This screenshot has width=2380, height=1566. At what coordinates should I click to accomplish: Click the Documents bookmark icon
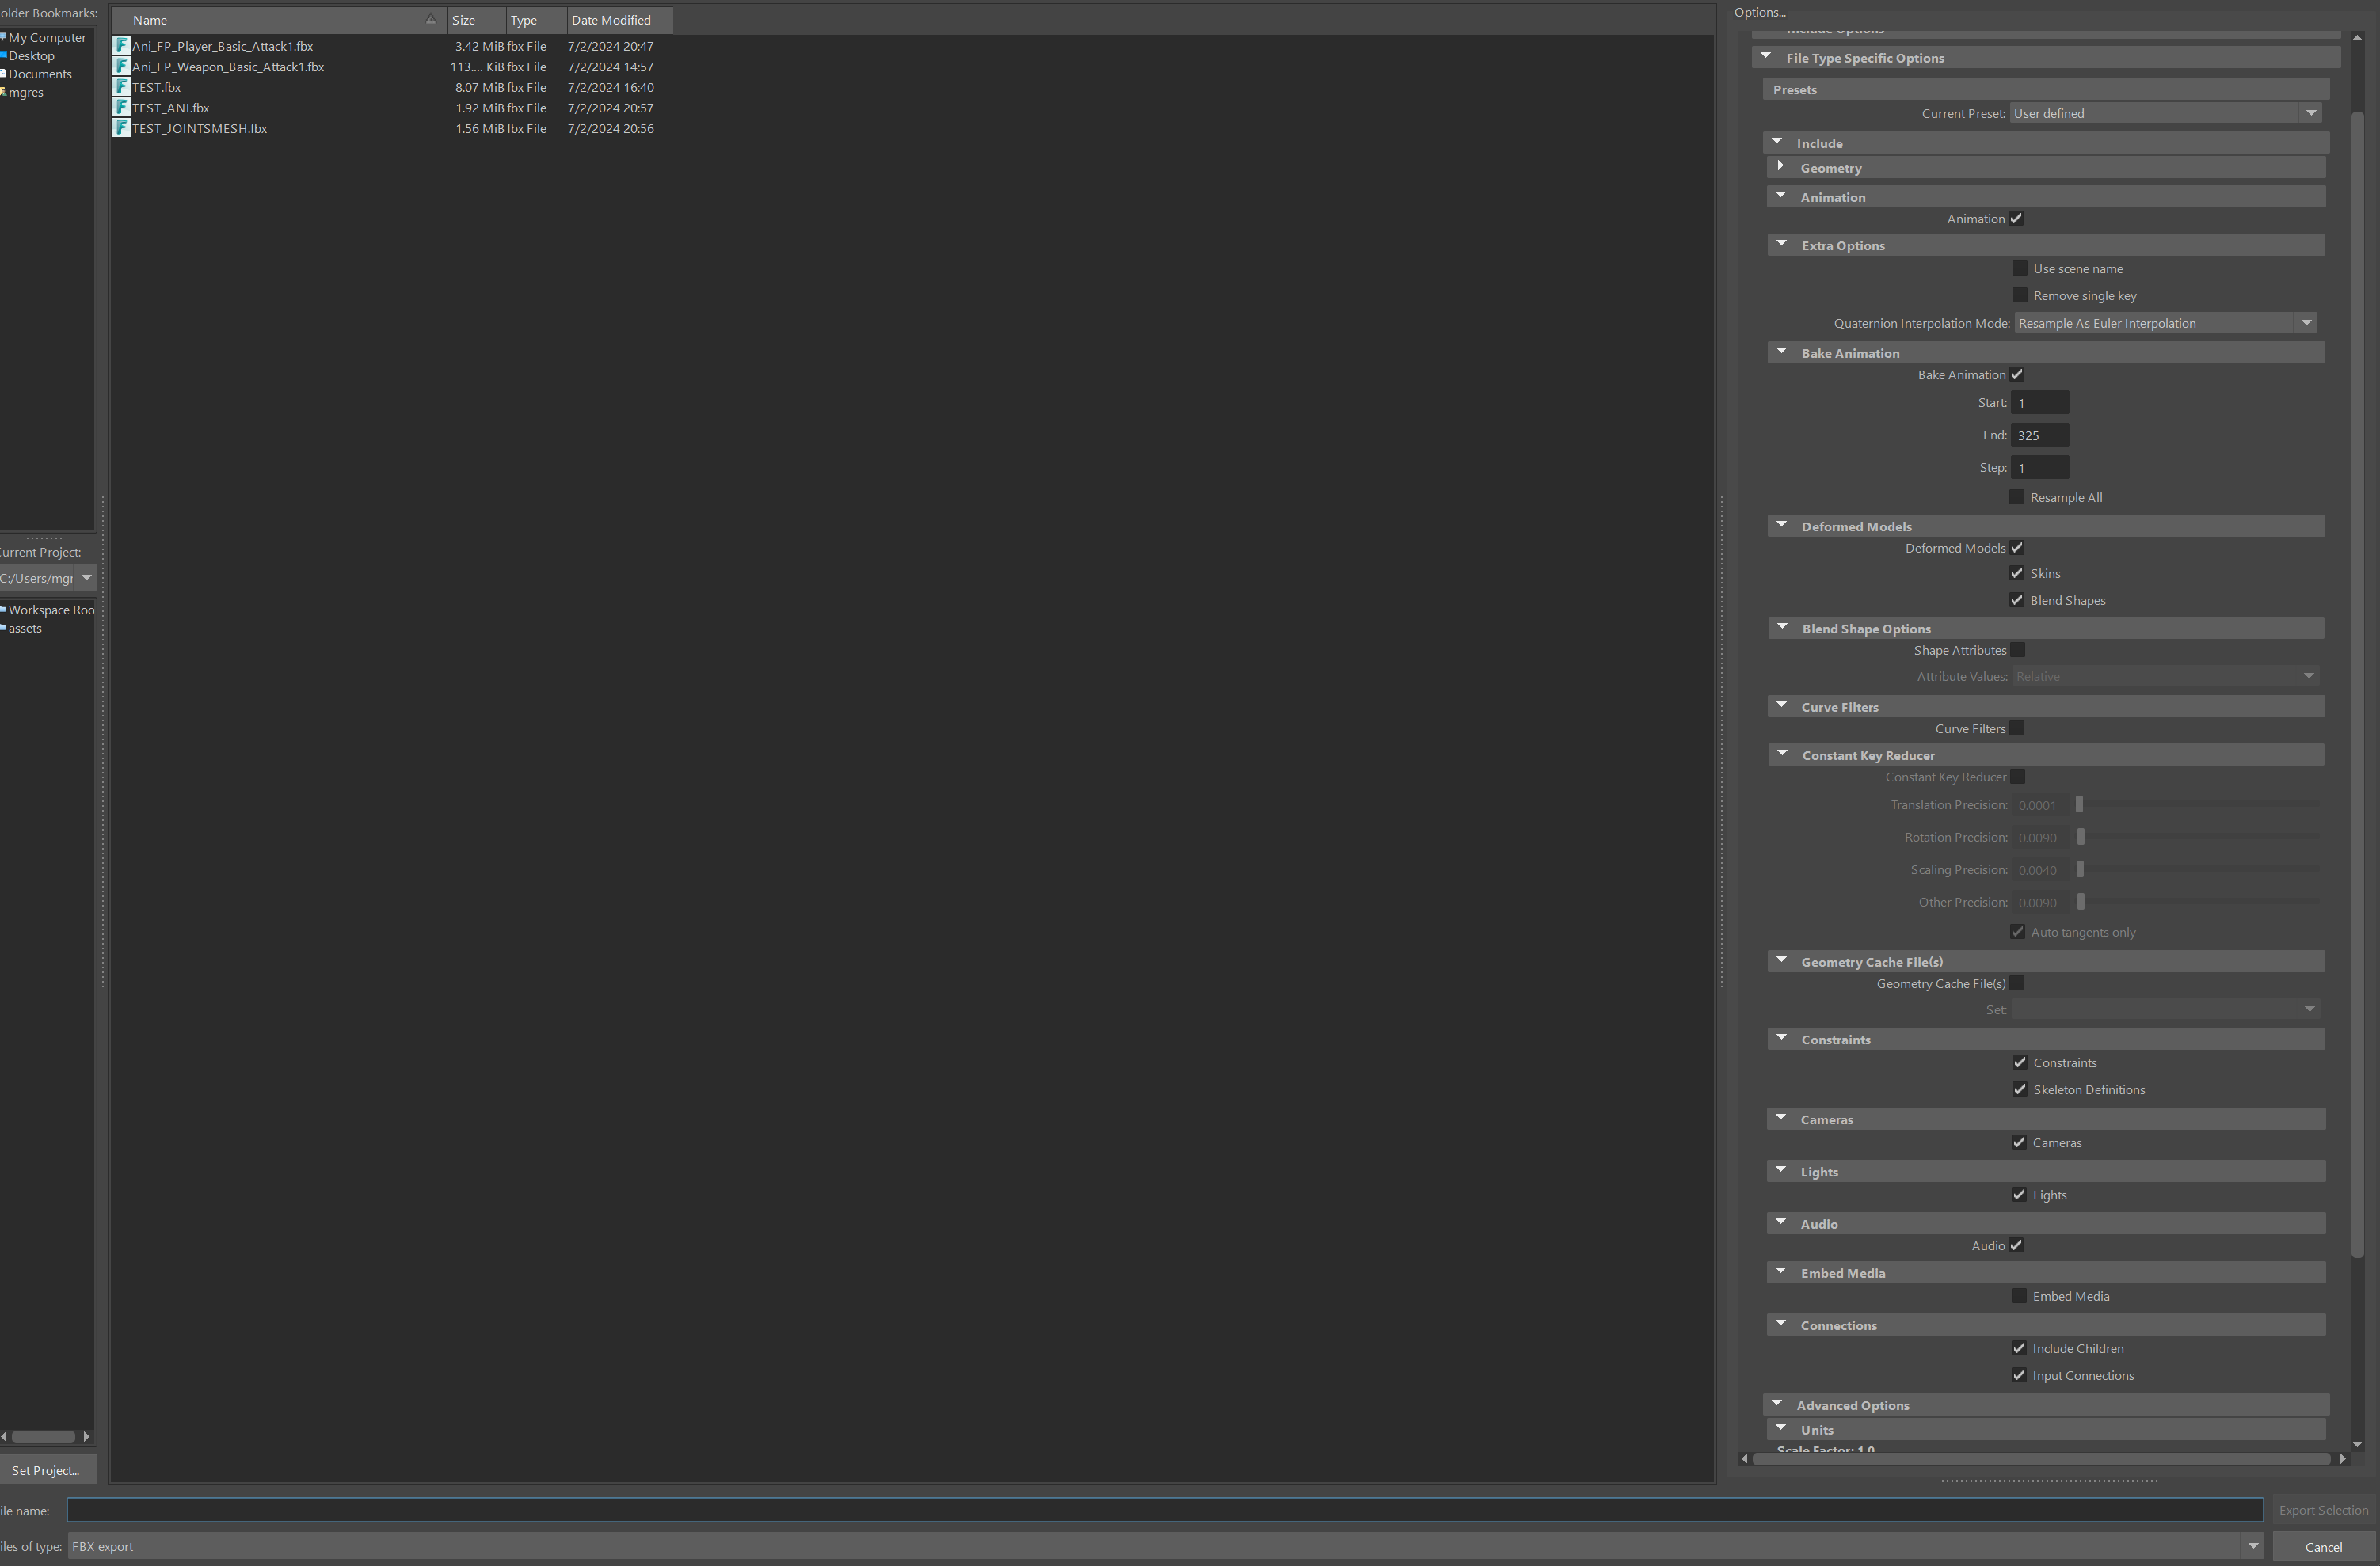tap(4, 74)
